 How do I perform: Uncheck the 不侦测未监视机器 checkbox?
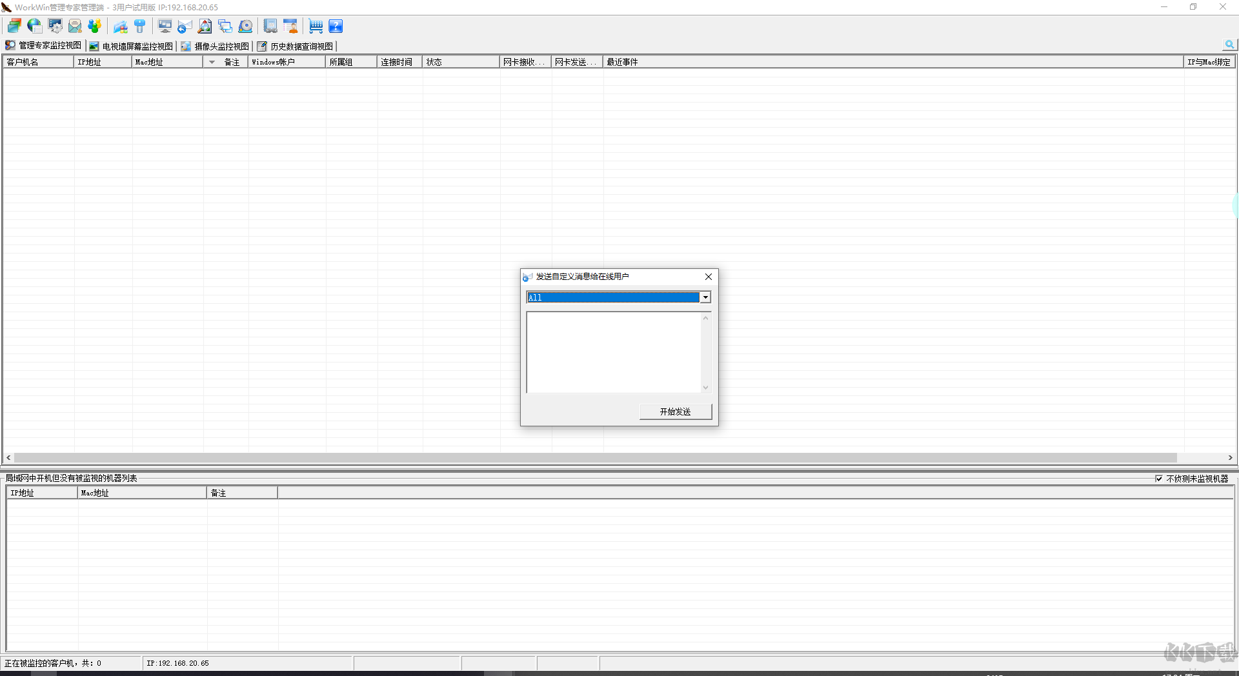pos(1160,479)
